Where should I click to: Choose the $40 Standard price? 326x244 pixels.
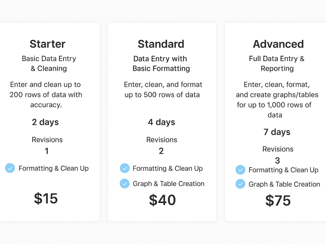coord(162,200)
